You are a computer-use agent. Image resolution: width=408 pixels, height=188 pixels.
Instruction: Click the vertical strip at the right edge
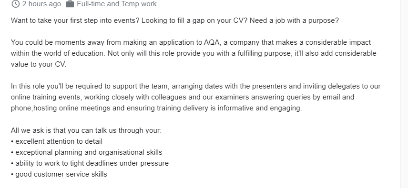tap(404, 94)
